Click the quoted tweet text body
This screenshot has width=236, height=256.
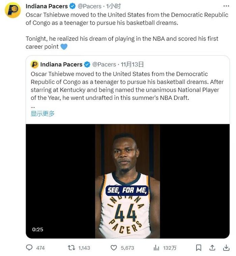click(x=127, y=86)
